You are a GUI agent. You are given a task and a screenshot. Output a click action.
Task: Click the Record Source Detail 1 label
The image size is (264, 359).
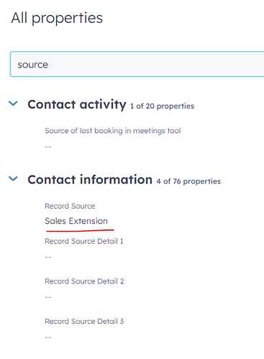pyautogui.click(x=84, y=241)
